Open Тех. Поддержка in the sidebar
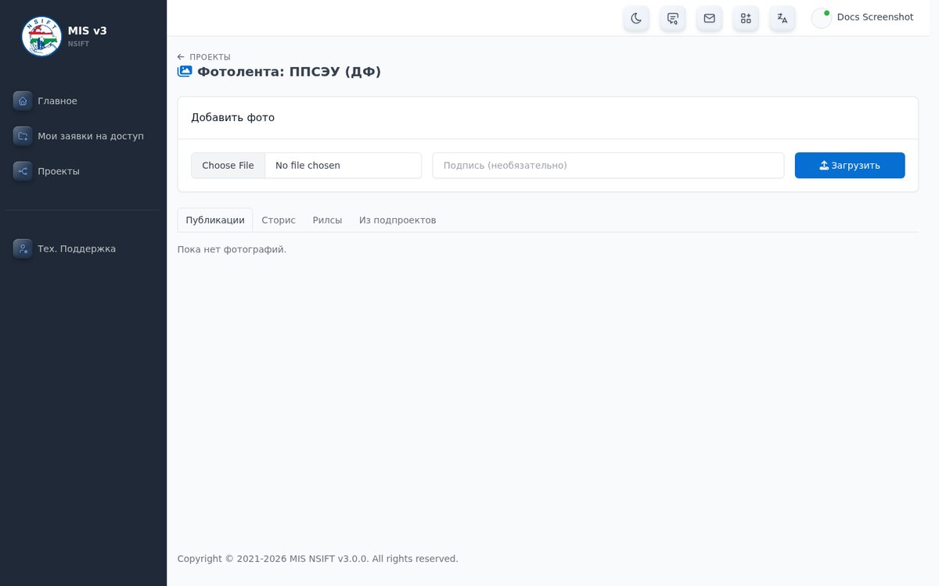 point(83,248)
